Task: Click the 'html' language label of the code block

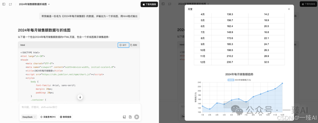Action: tap(23, 45)
